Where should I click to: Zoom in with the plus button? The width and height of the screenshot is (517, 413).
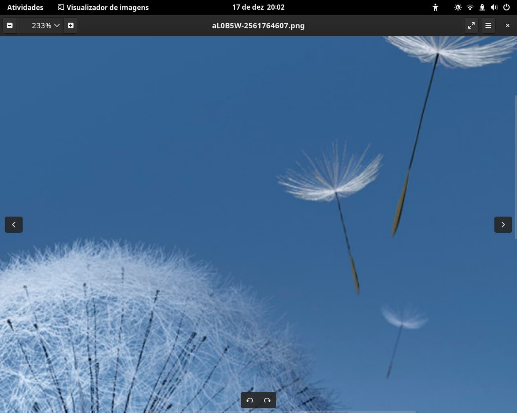[71, 25]
